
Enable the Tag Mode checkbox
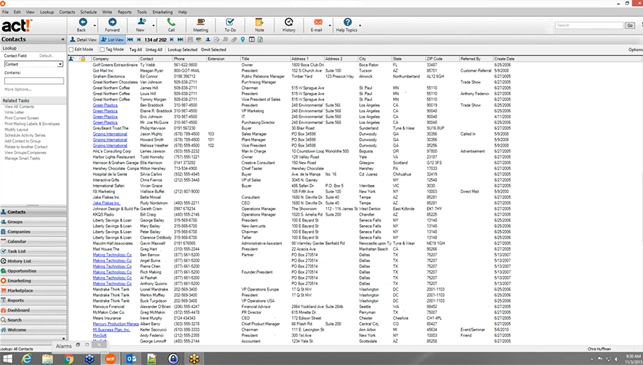[102, 50]
